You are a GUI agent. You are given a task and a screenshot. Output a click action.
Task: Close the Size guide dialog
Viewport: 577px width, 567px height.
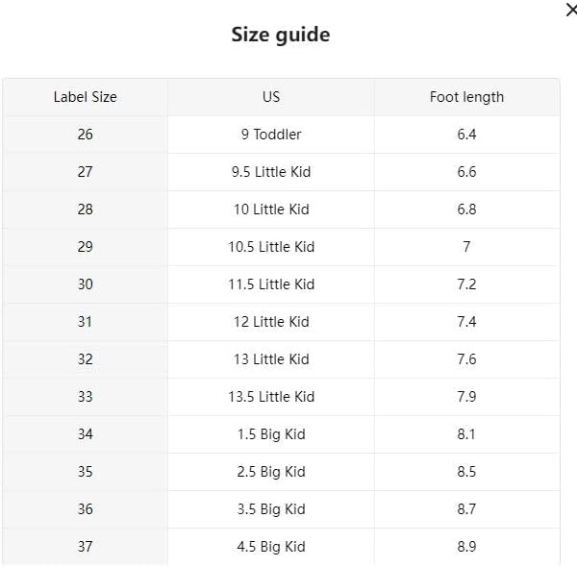tap(571, 11)
